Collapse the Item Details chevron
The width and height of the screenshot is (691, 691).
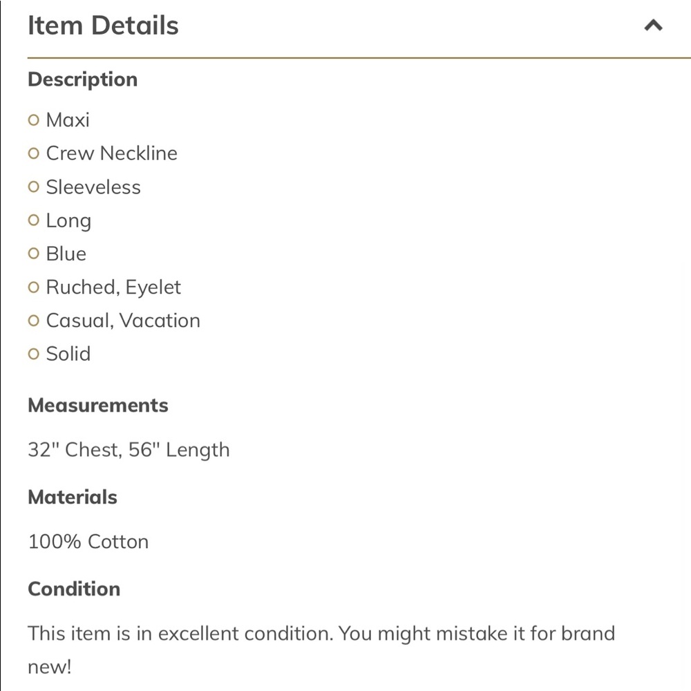point(653,25)
